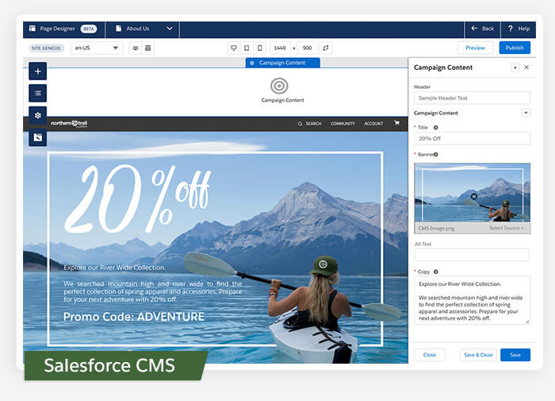Rotate viewport orientation icon
Image resolution: width=555 pixels, height=401 pixels.
(x=326, y=48)
